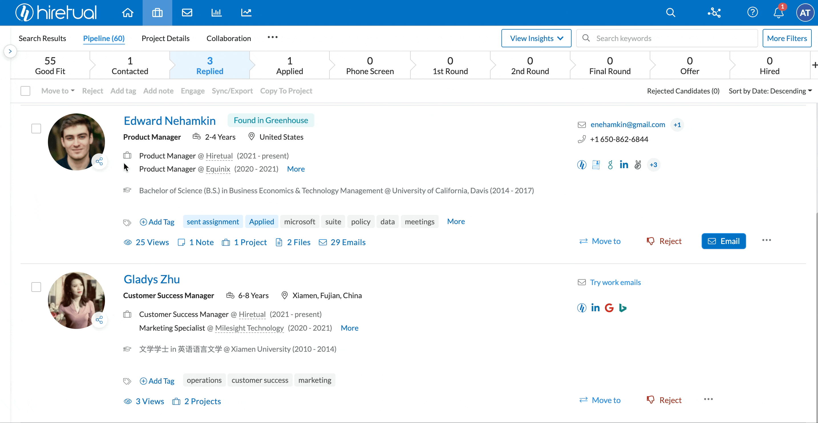Click Add Tag for Edward Nehamkin

(157, 222)
